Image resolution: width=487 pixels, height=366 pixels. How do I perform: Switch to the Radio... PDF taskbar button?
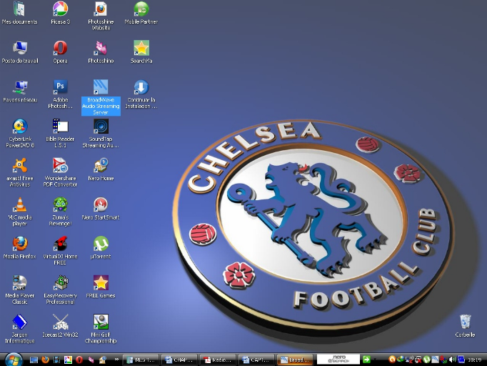218,360
